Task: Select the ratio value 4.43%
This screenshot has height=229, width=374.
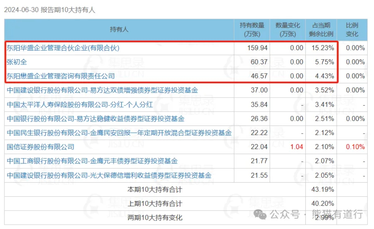Action: coord(324,76)
